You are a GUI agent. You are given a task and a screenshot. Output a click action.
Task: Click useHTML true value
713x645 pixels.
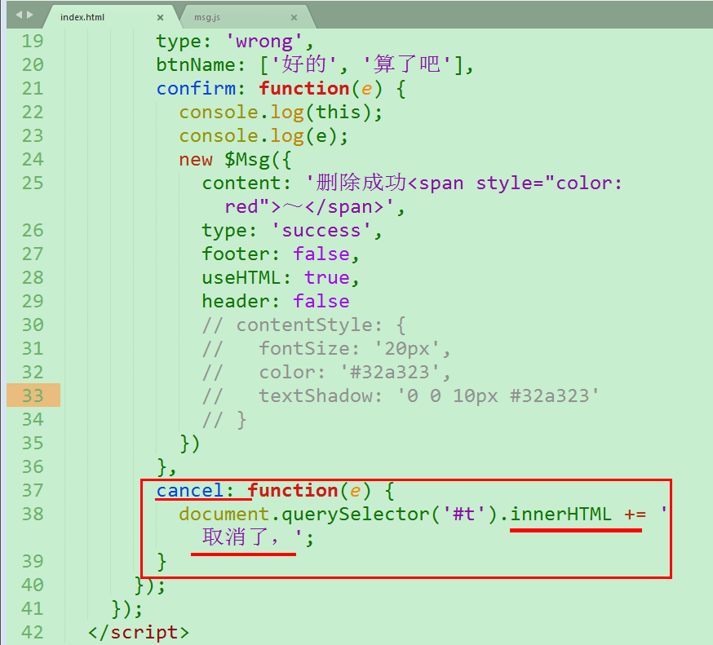326,278
